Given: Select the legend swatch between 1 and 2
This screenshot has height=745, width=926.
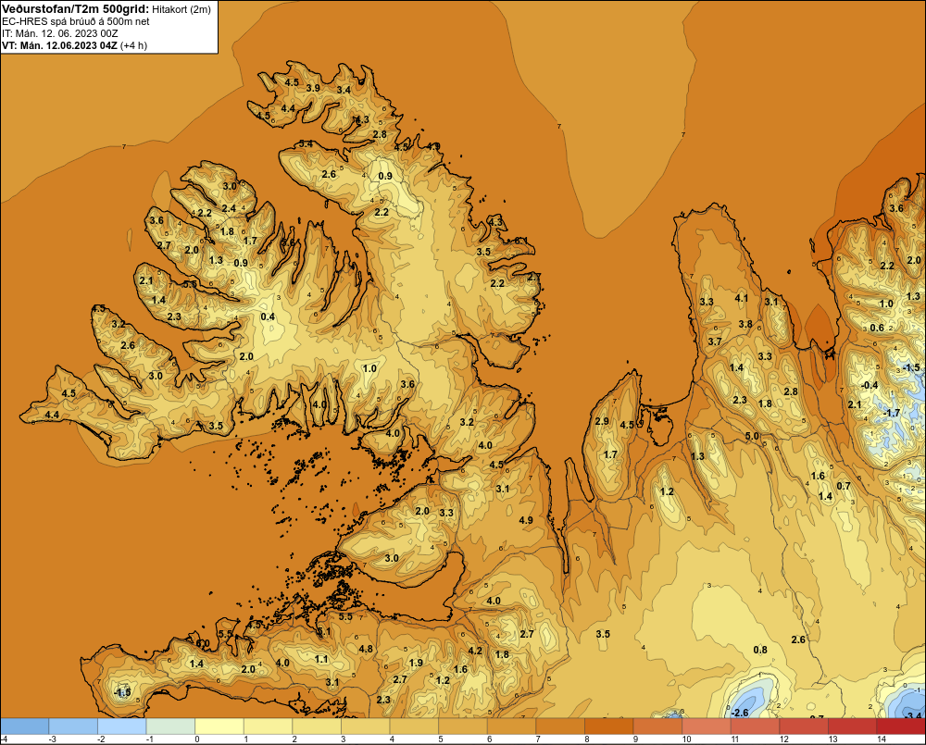Looking at the screenshot, I should click(269, 726).
